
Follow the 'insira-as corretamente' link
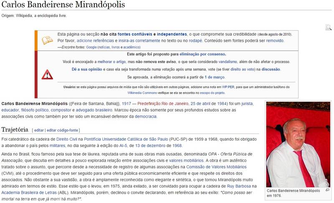coord(139,41)
